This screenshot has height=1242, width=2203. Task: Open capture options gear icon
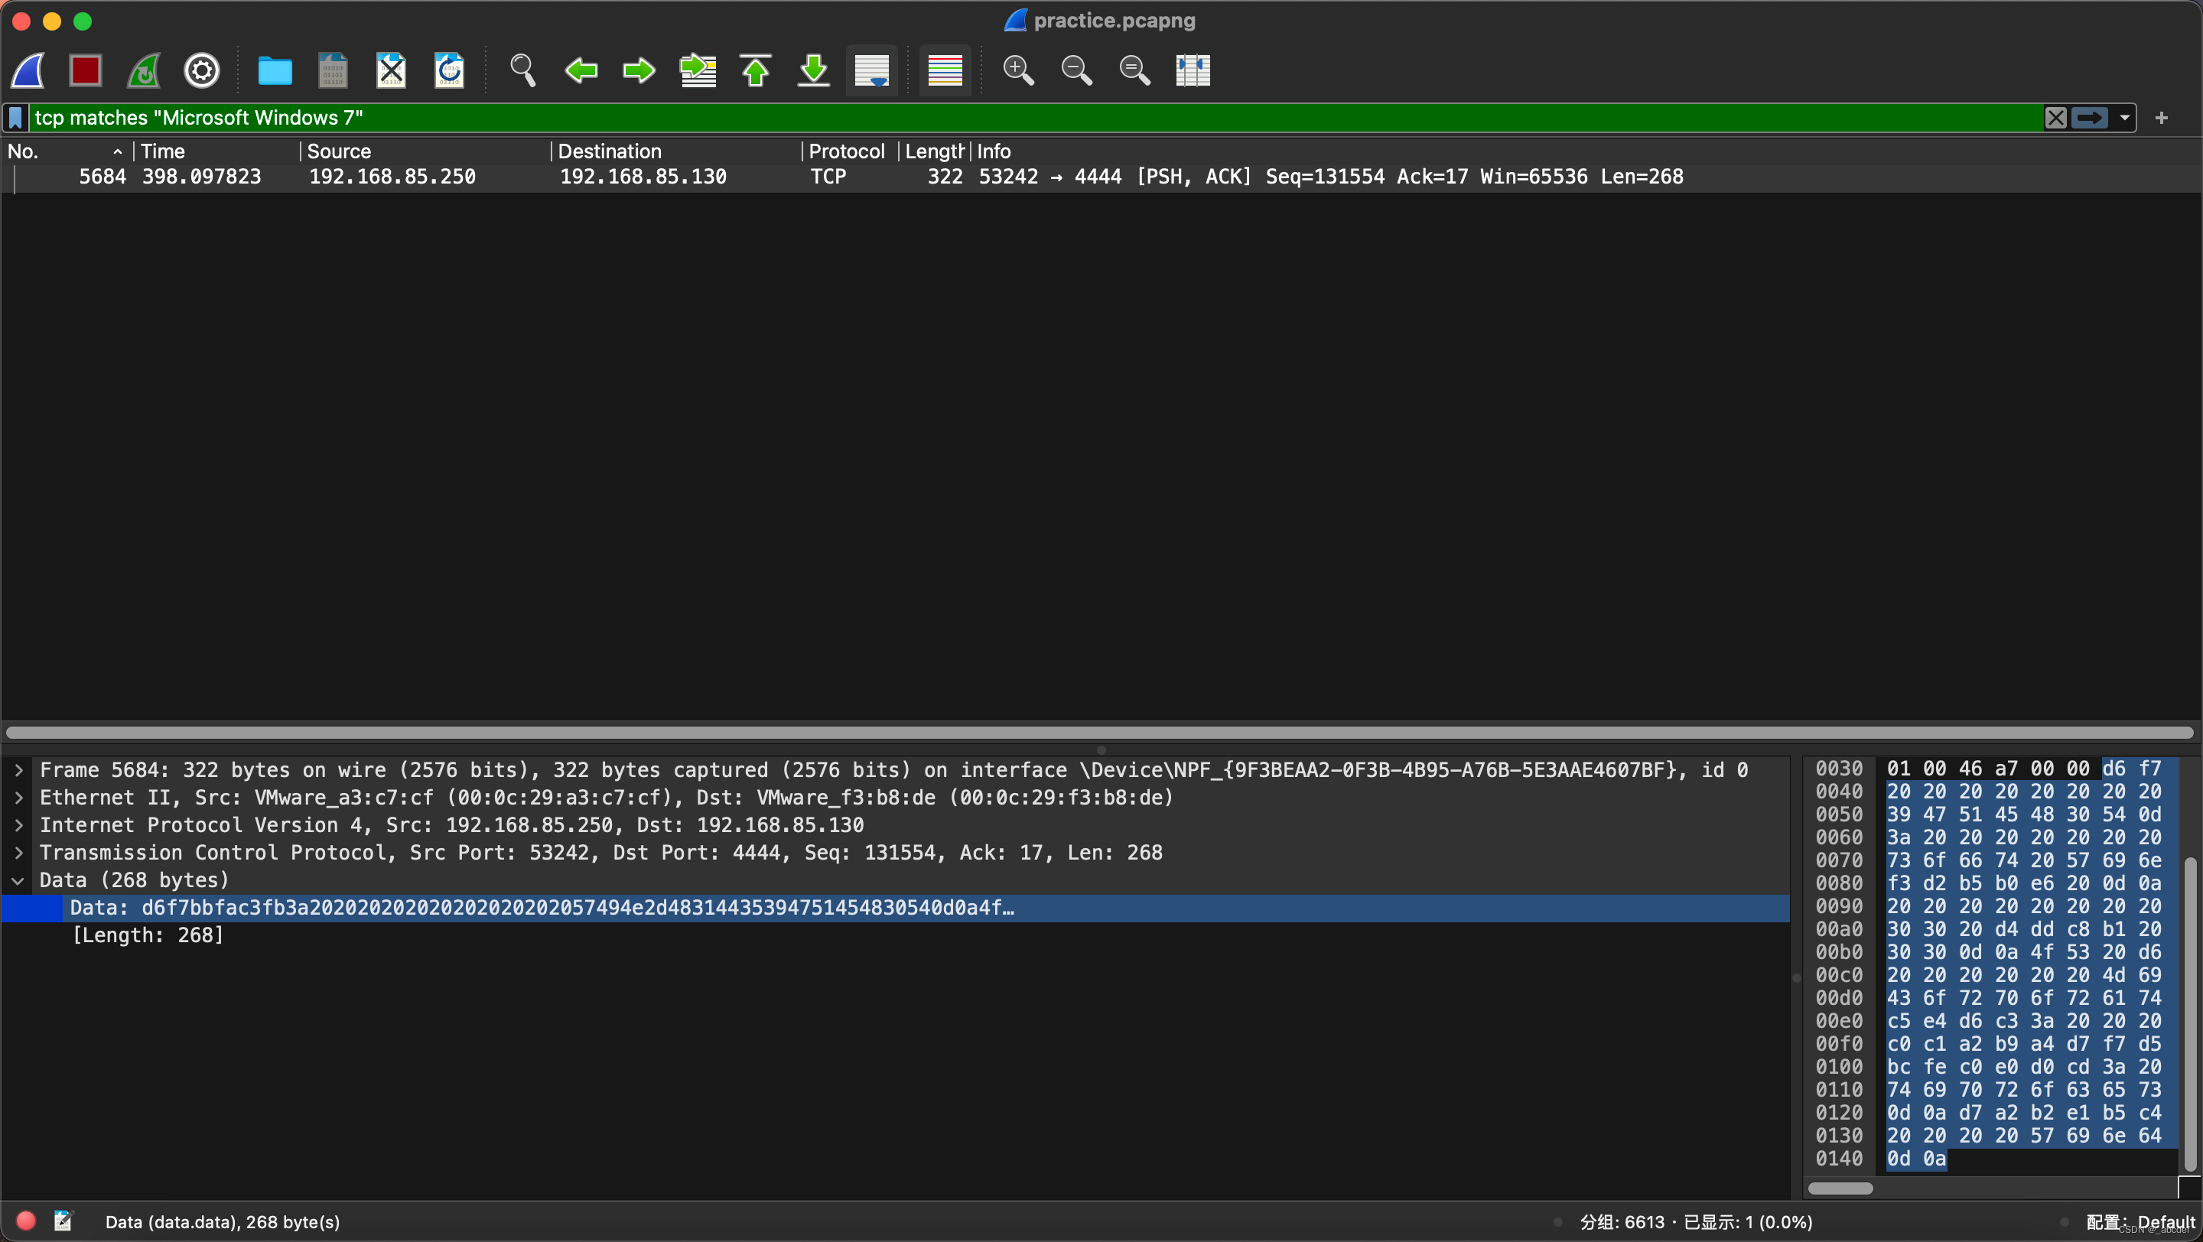202,70
